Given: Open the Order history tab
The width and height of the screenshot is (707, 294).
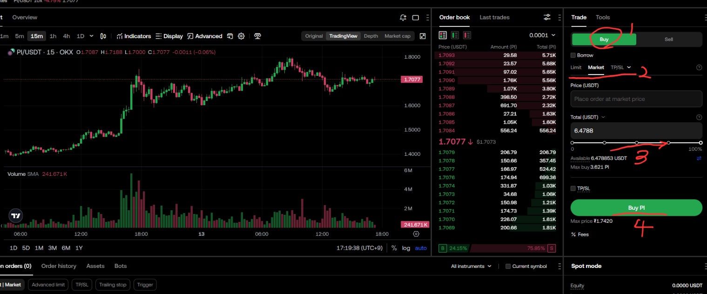Looking at the screenshot, I should coord(59,266).
